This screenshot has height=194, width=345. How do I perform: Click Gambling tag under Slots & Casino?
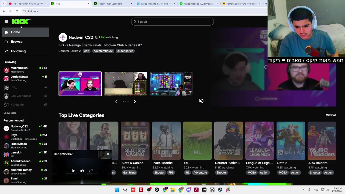(129, 173)
